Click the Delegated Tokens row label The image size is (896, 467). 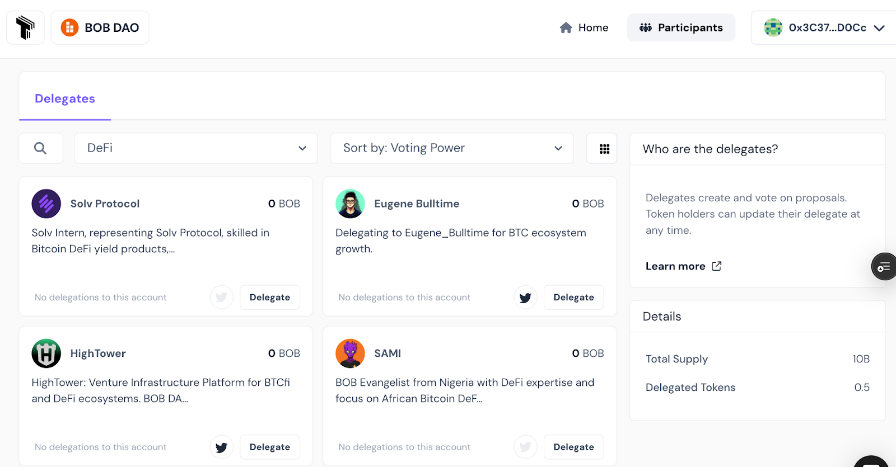coord(690,388)
